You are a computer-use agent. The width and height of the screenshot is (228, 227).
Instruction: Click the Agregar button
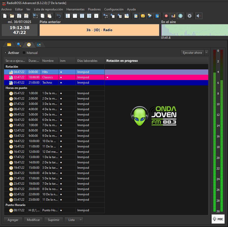[13, 220]
